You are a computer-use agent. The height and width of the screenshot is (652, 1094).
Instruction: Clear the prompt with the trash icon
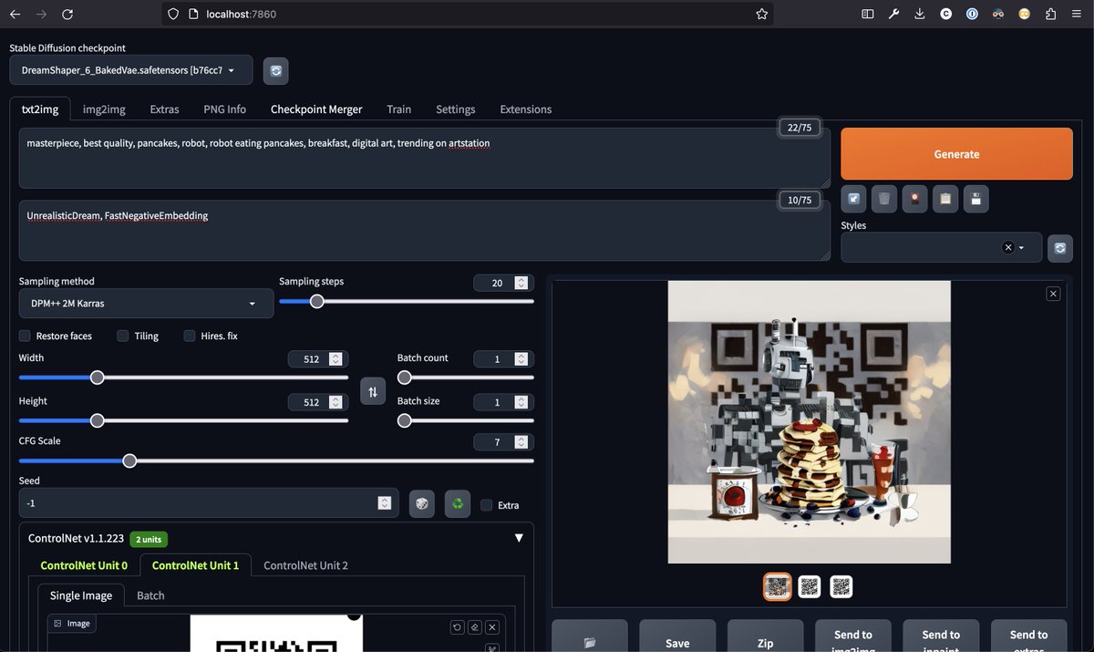(884, 199)
